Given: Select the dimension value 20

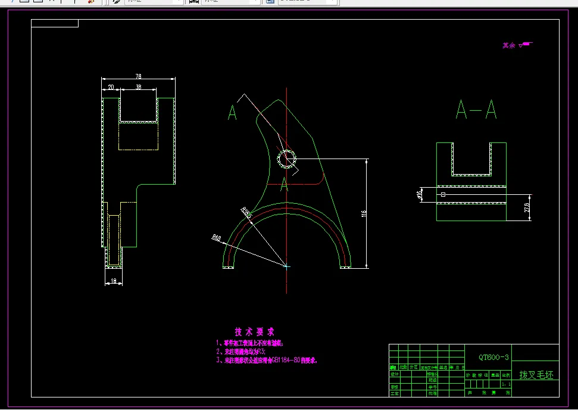Looking at the screenshot, I should pos(111,87).
